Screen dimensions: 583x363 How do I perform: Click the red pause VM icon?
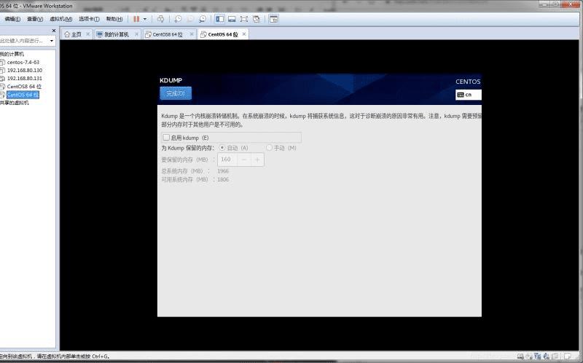[x=136, y=19]
